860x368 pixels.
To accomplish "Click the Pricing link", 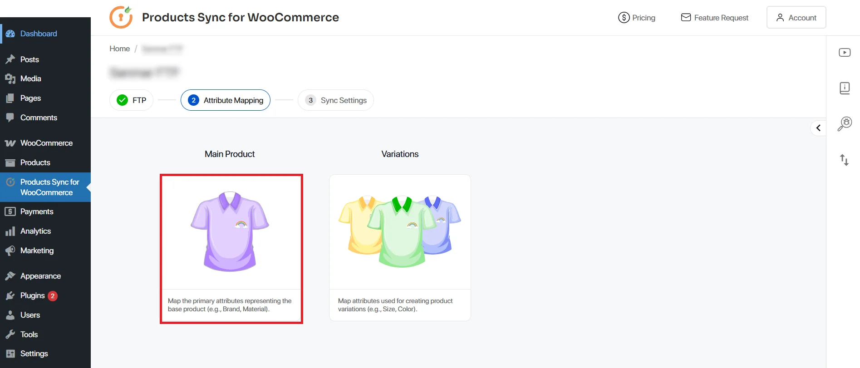I will [x=637, y=18].
